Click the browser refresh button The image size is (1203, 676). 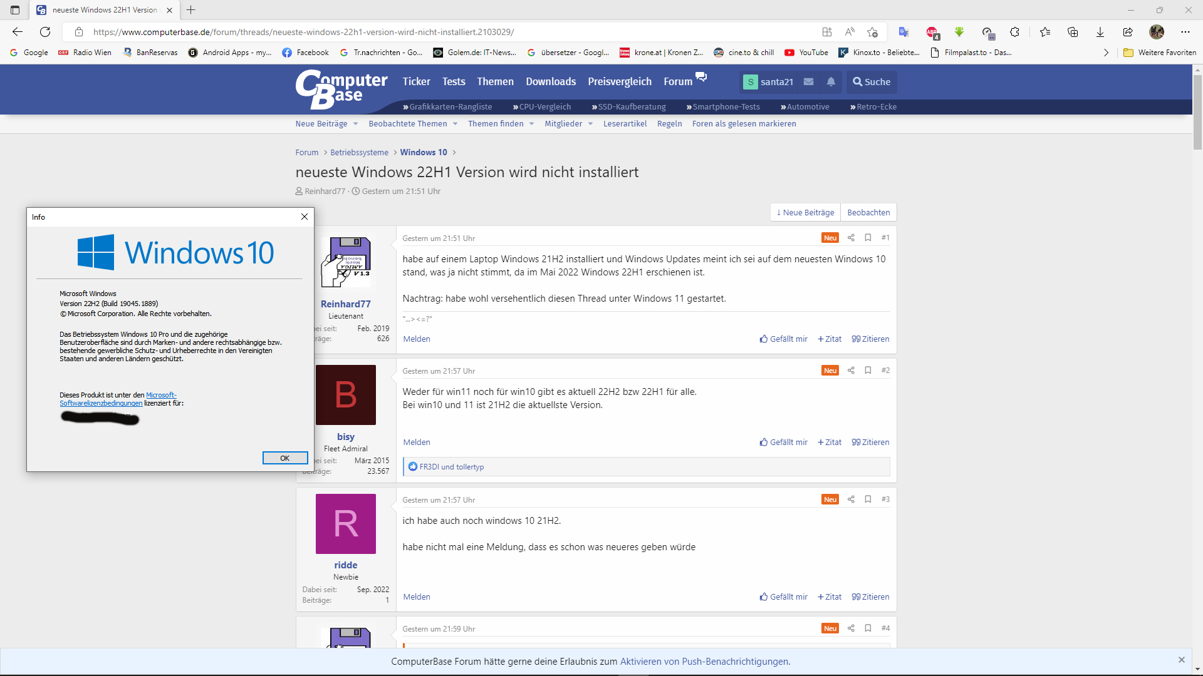(45, 32)
